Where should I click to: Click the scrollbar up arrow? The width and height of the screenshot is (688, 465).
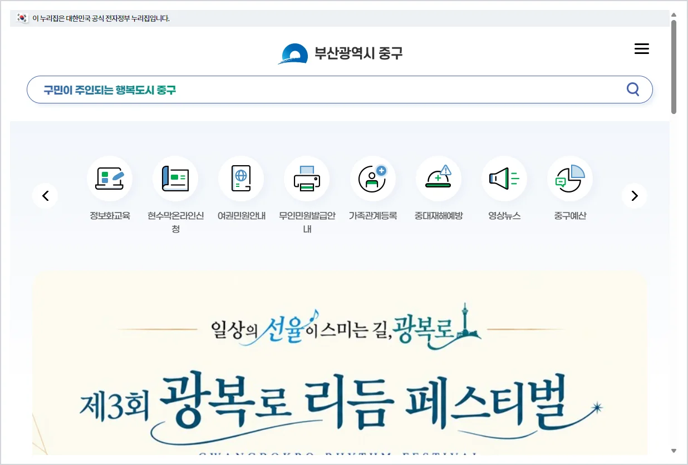click(x=674, y=15)
